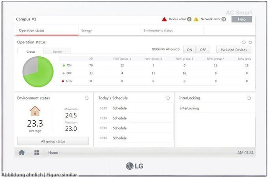268x178 pixels.
Task: Click the AM 01:34 clock
Action: click(245, 153)
